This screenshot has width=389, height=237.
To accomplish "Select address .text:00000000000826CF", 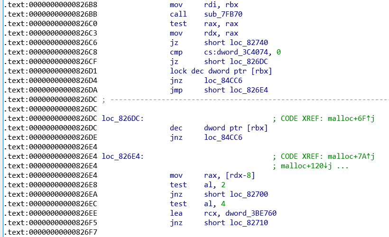I will click(51, 62).
